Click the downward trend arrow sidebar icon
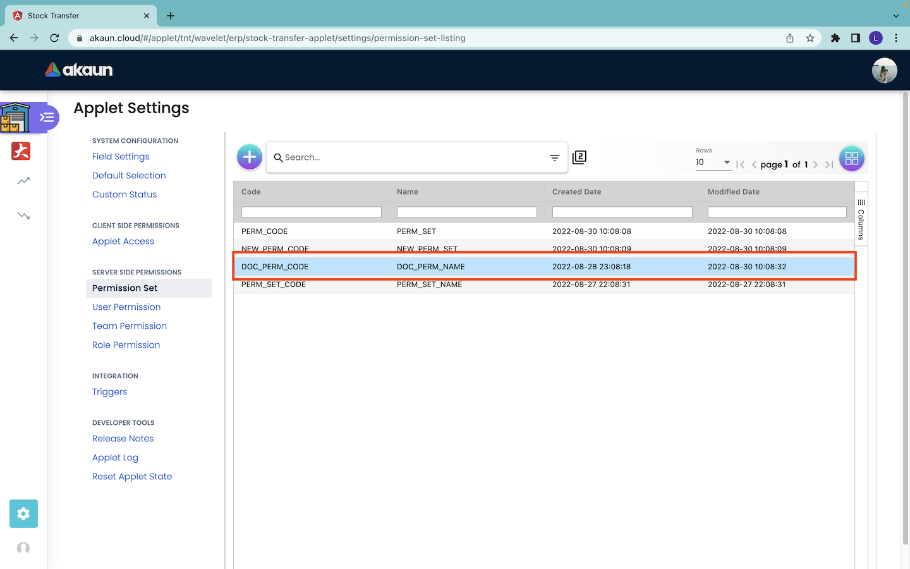910x569 pixels. point(23,216)
